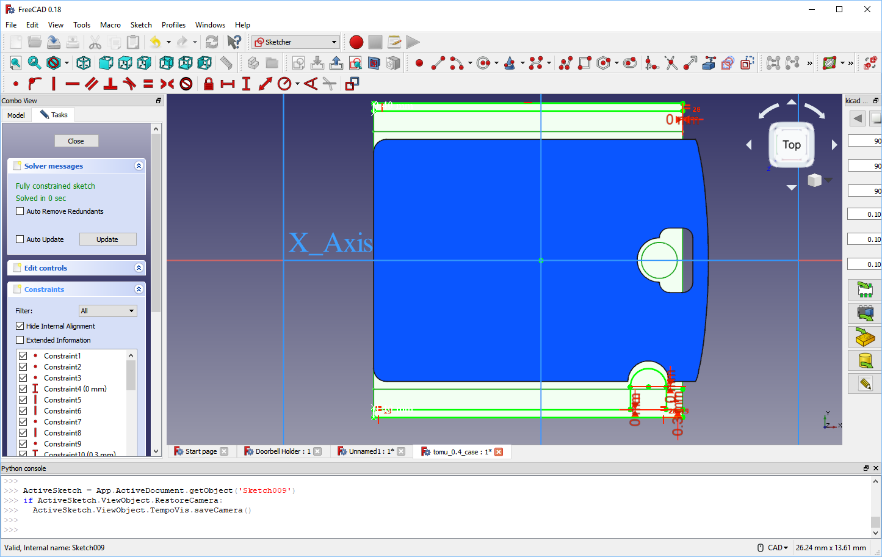The height and width of the screenshot is (557, 882).
Task: Click the lock constraint icon
Action: [208, 84]
